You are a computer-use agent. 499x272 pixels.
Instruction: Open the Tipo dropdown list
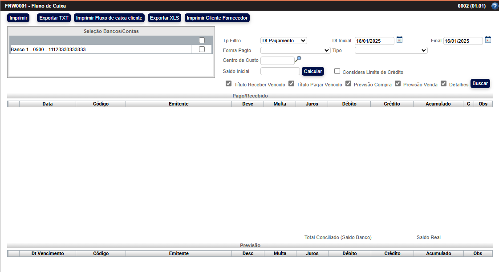pyautogui.click(x=391, y=50)
